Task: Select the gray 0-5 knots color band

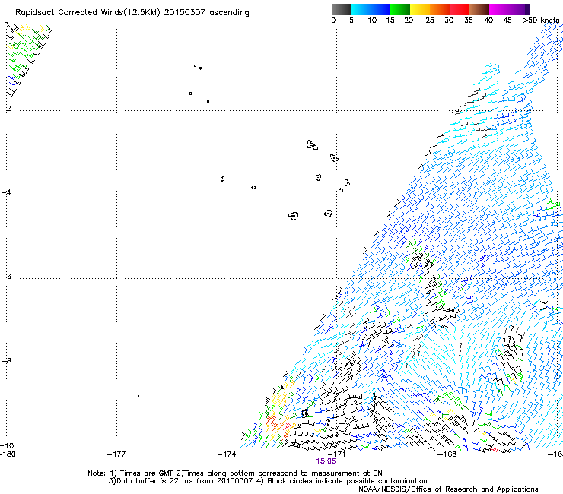Action: click(342, 9)
